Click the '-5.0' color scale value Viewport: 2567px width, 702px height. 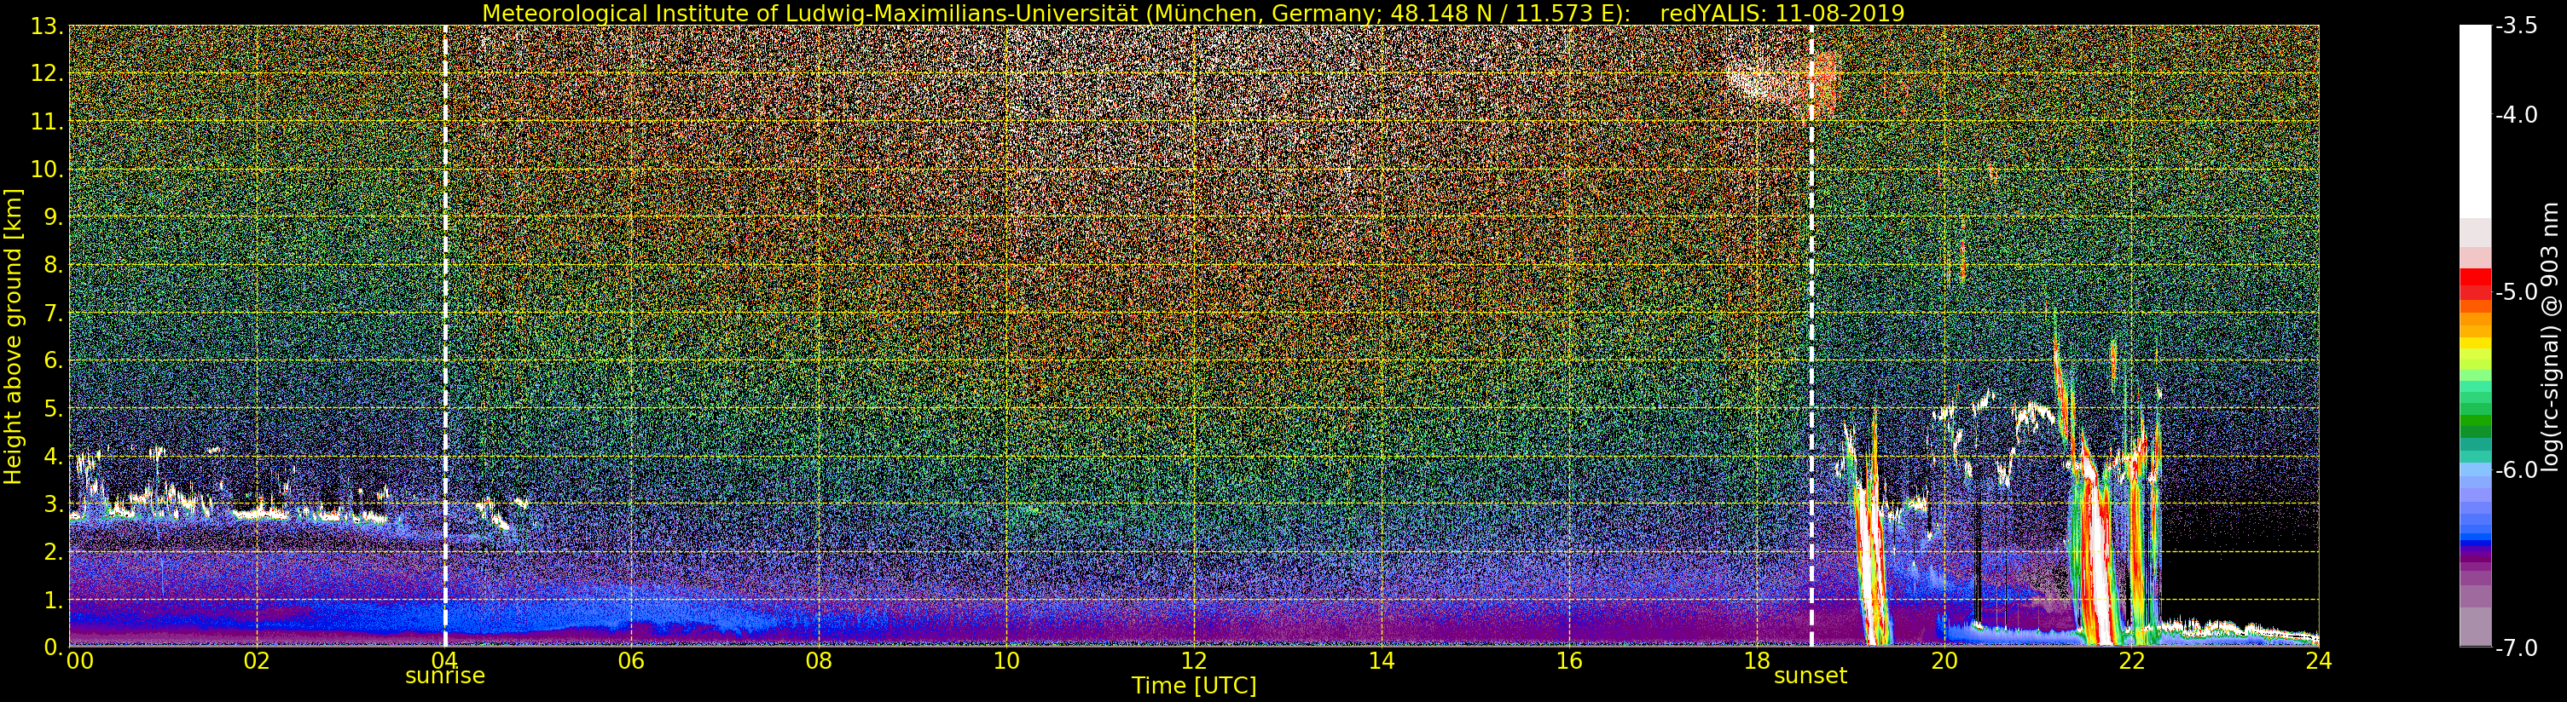pyautogui.click(x=2518, y=291)
